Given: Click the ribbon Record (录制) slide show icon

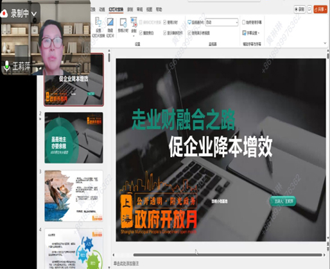Looking at the screenshot, I should (x=134, y=22).
